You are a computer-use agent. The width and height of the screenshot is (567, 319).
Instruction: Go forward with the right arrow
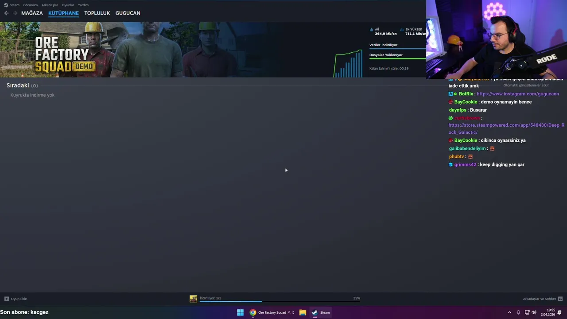(x=15, y=13)
